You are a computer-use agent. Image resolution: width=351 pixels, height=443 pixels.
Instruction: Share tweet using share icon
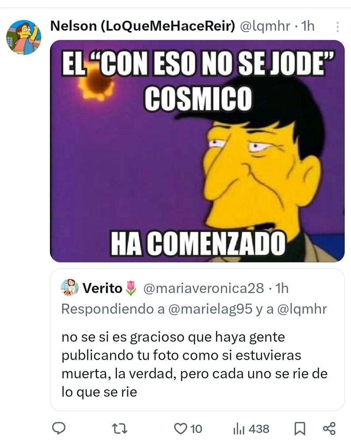coord(329,428)
